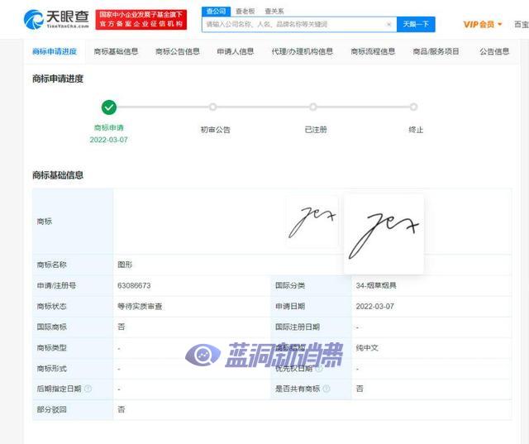Click the 等待实质审查 status value
This screenshot has width=529, height=444.
(x=140, y=307)
